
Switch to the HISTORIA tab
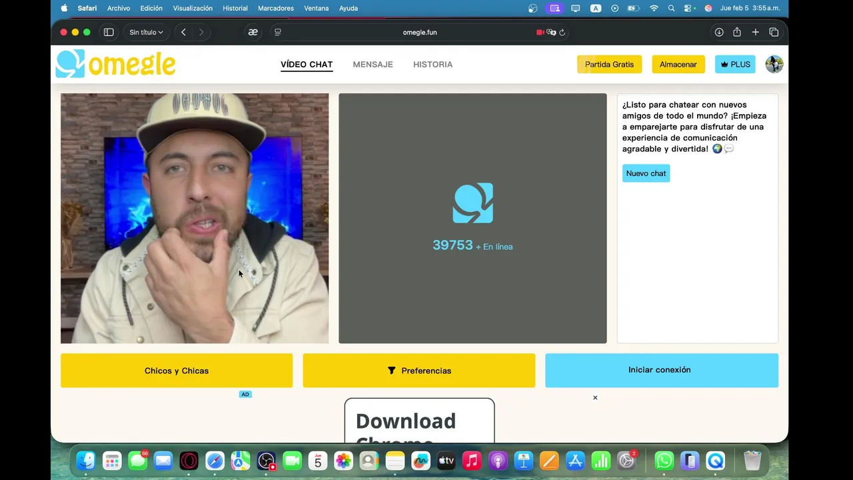(432, 65)
